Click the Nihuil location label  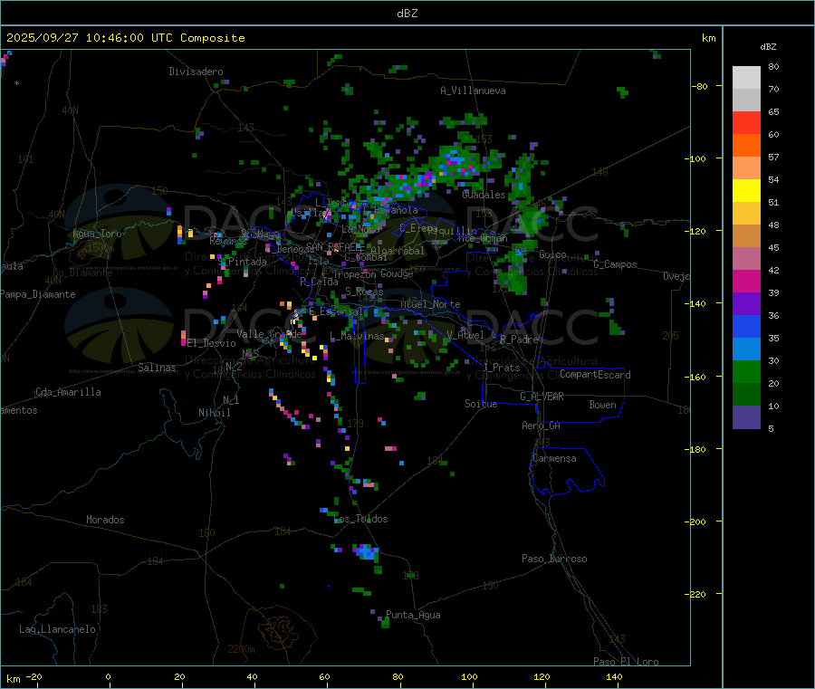tap(214, 413)
